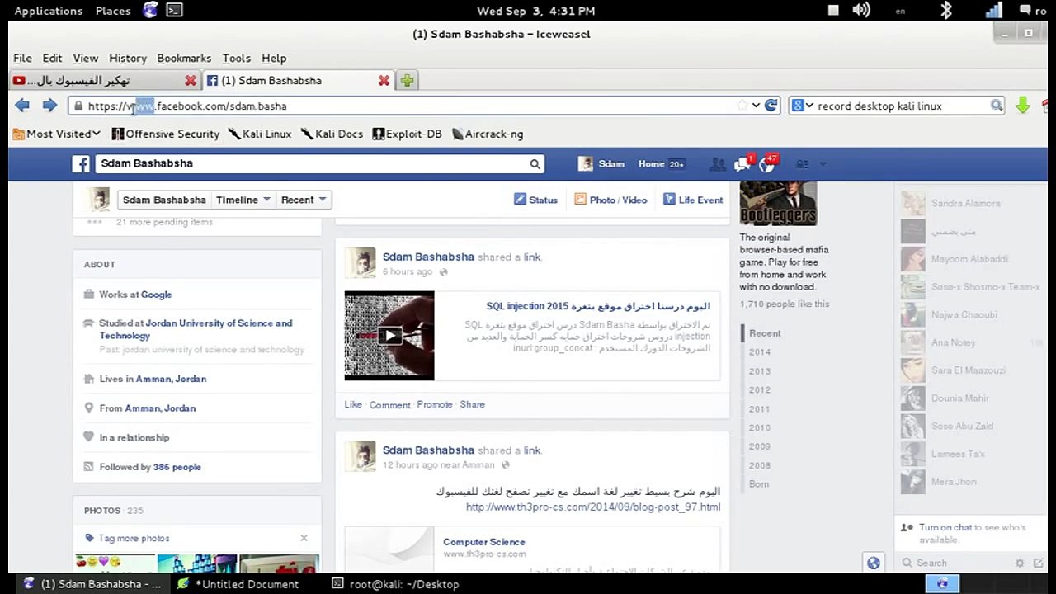Viewport: 1056px width, 594px height.
Task: Open the URL history dropdown arrow
Action: point(756,106)
